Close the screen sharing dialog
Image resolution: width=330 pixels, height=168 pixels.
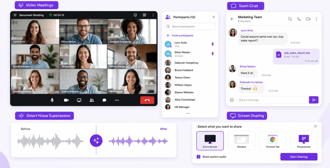pyautogui.click(x=316, y=126)
